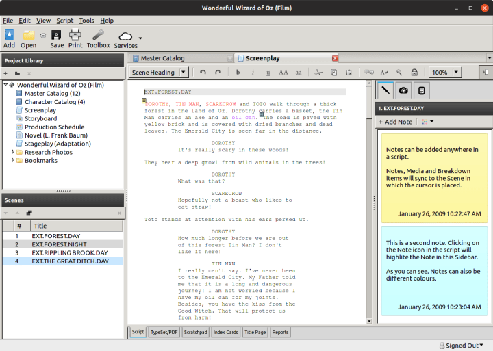This screenshot has width=493, height=351.
Task: Undo the last edit
Action: coord(203,73)
